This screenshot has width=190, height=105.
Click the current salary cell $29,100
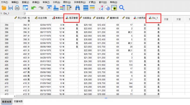click(x=85, y=25)
